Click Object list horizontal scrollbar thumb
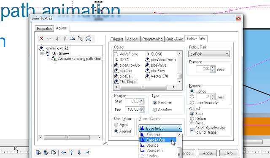This screenshot has width=270, height=158. coord(143,87)
